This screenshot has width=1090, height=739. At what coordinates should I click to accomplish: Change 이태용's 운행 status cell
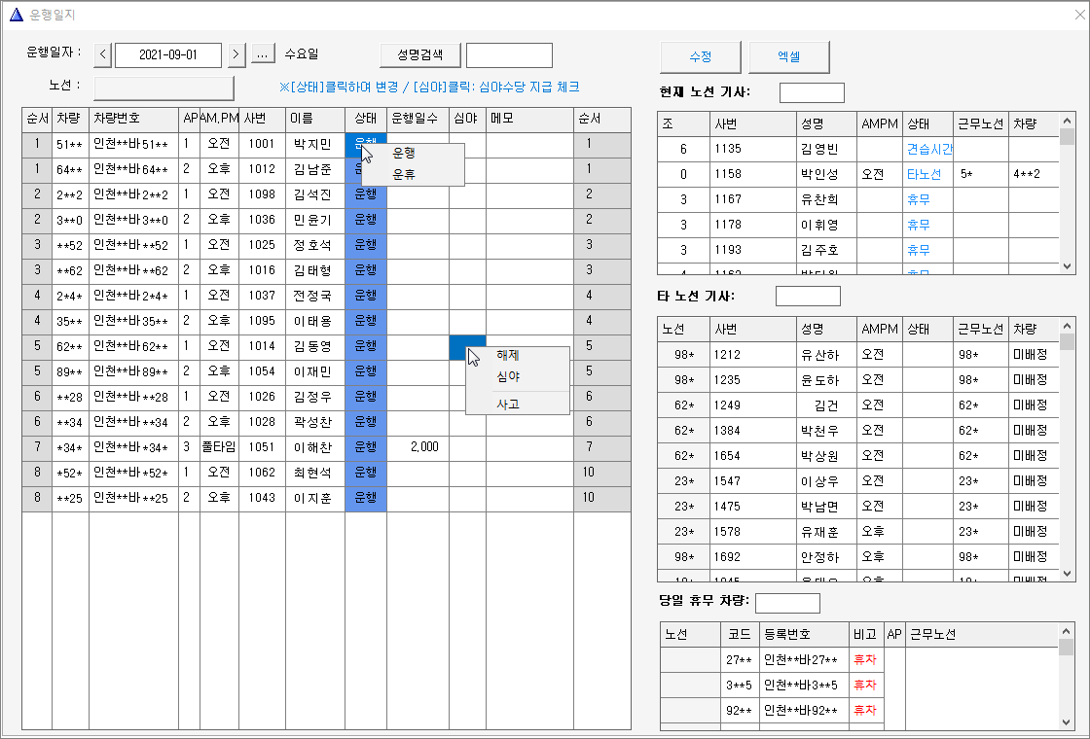point(366,321)
